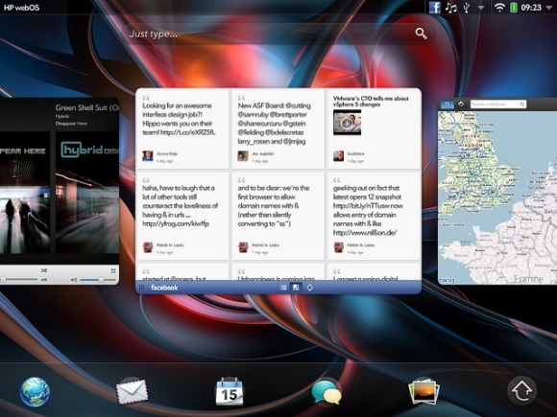Tap the music note notification icon

[x=450, y=7]
